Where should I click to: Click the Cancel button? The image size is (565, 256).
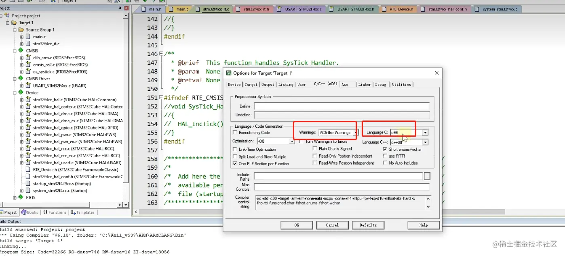coord(332,225)
